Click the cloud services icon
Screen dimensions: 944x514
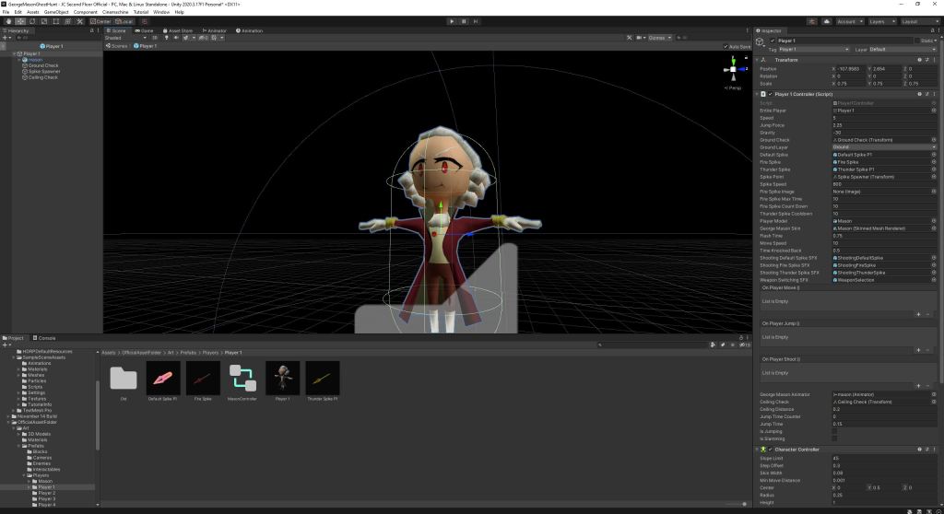click(827, 20)
